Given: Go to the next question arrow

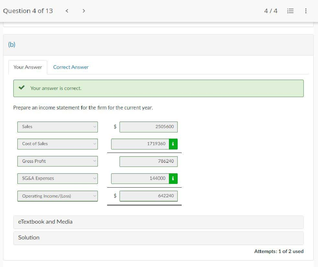Looking at the screenshot, I should (84, 11).
